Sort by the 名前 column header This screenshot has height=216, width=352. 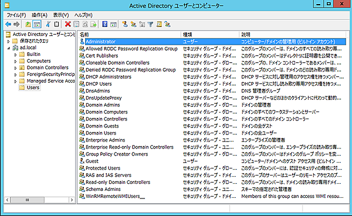130,35
